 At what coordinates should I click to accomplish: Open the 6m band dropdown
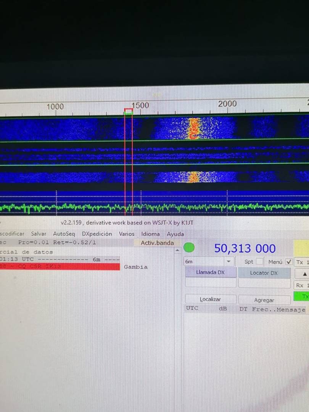[x=209, y=262]
